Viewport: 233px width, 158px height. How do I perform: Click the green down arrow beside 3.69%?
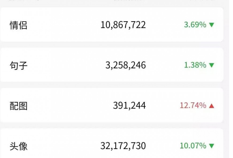(x=212, y=25)
